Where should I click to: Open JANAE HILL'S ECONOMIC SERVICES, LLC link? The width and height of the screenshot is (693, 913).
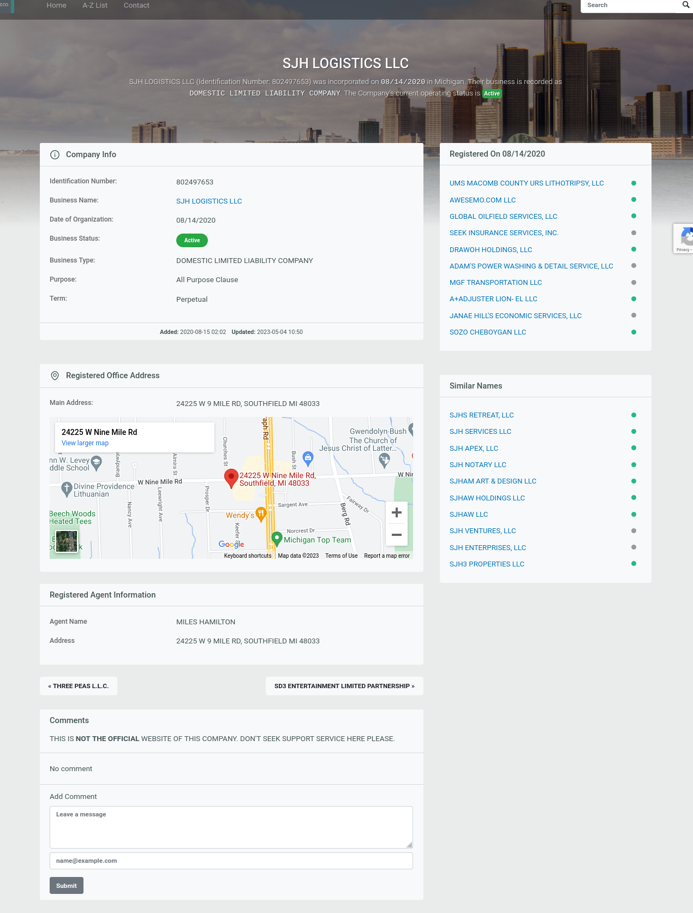click(x=516, y=316)
